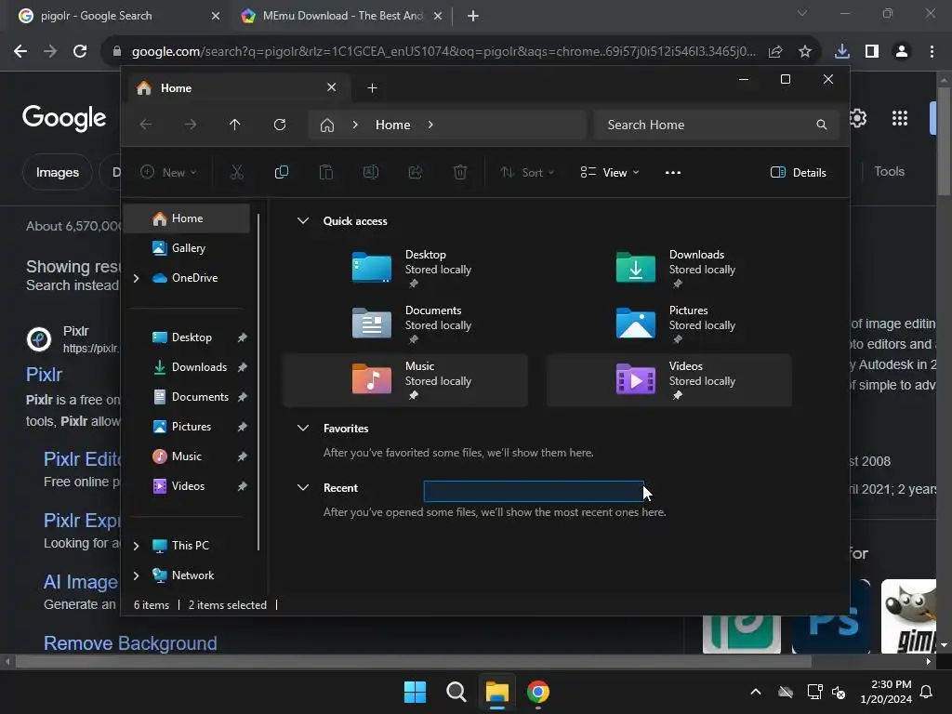
Task: Switch to the MEmu Download Chrome tab
Action: tap(342, 16)
